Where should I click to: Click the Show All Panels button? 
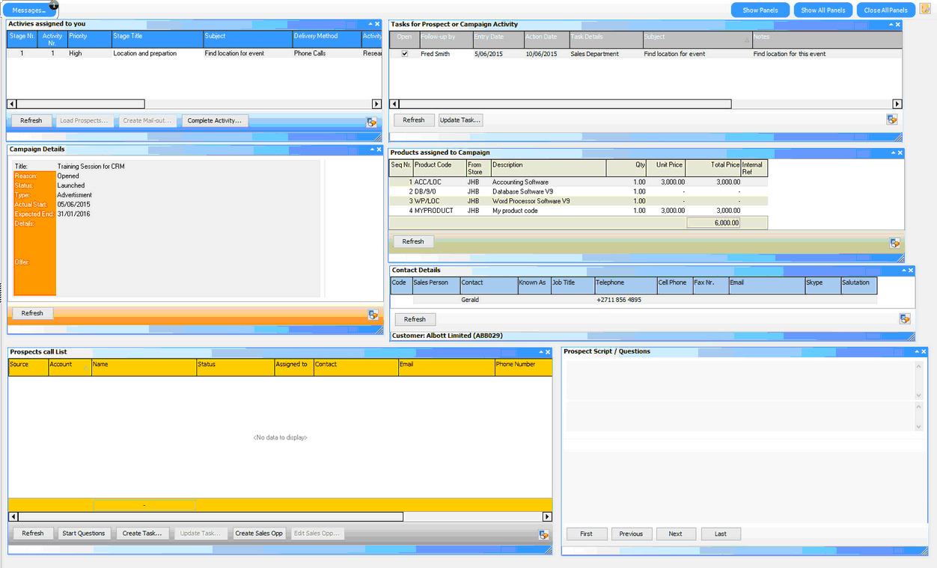pos(822,10)
